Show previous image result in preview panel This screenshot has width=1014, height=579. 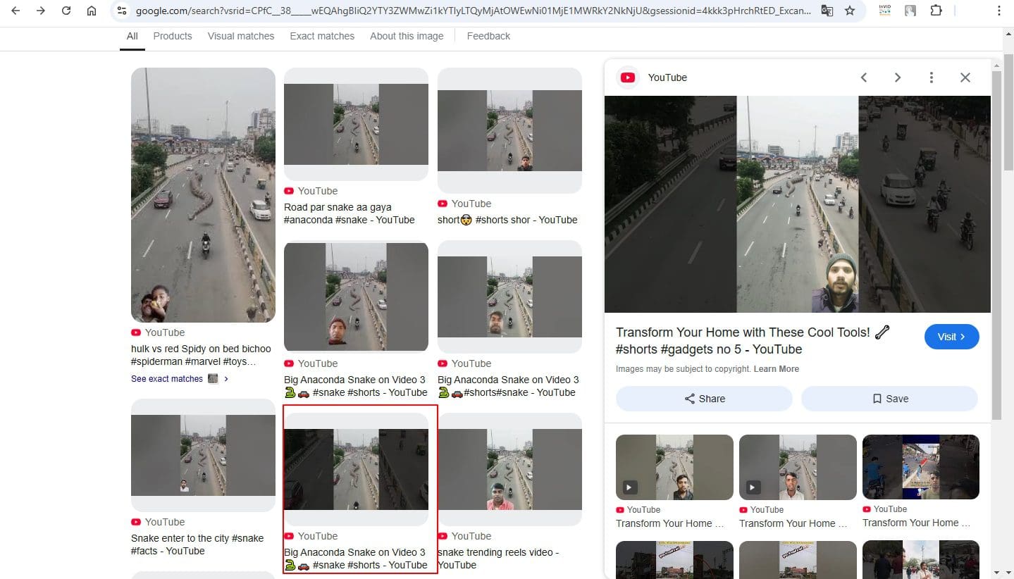[x=864, y=77]
